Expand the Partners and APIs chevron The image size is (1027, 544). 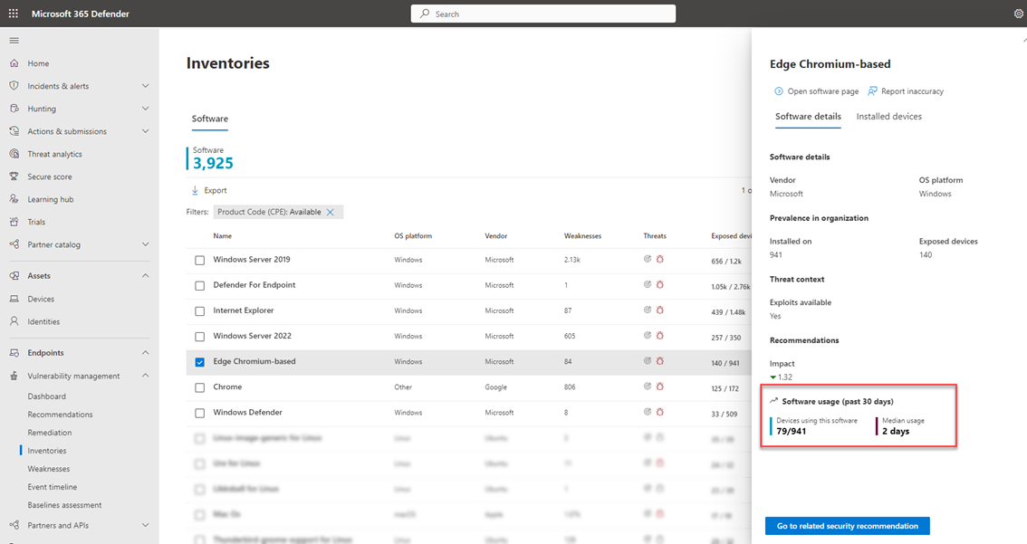pyautogui.click(x=146, y=525)
